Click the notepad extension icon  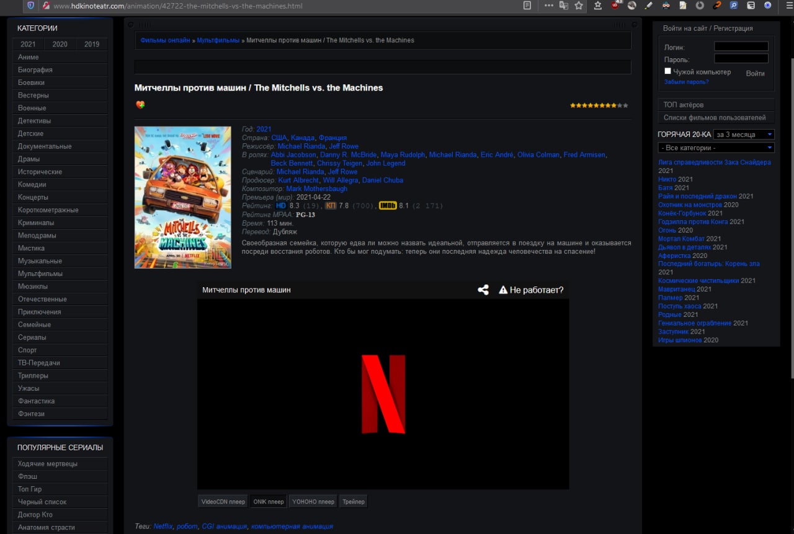coord(683,6)
